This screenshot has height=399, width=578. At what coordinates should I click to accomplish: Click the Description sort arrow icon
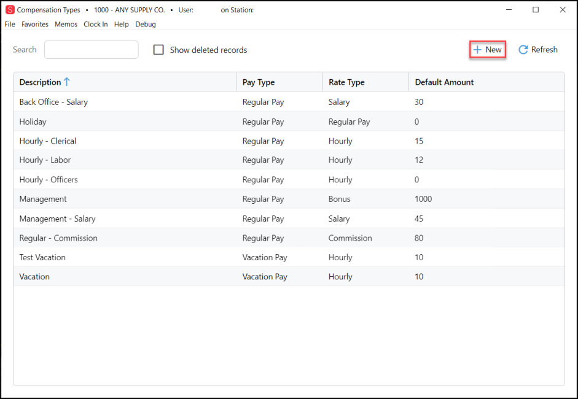[67, 82]
